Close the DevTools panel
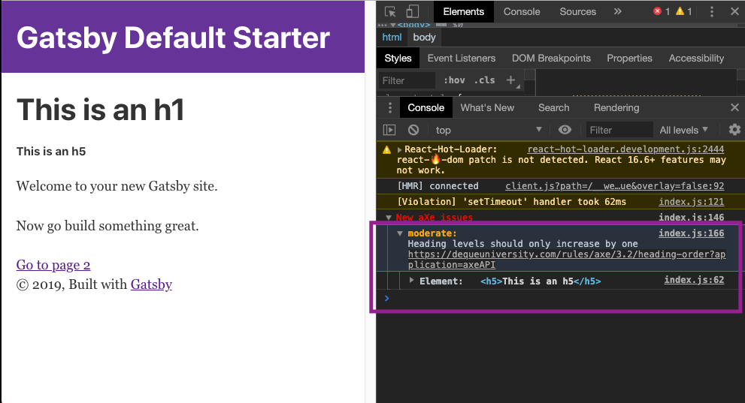The image size is (745, 403). click(x=734, y=11)
